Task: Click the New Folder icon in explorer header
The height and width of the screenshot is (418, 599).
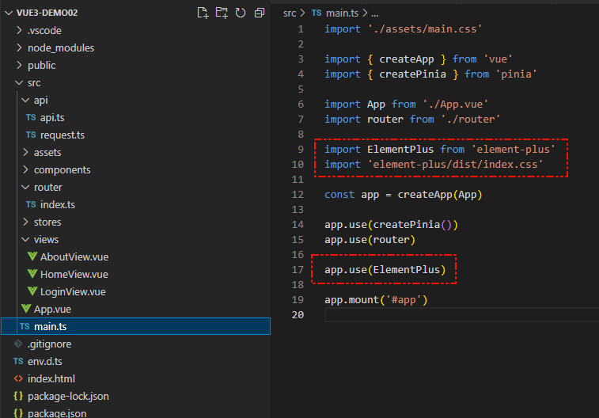Action: (x=222, y=13)
